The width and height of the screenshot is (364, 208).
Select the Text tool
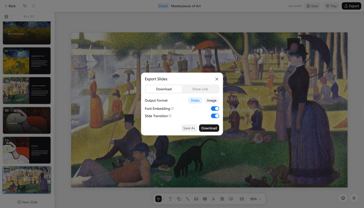pyautogui.click(x=170, y=199)
